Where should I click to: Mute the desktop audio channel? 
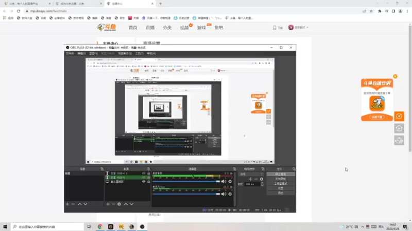224,181
